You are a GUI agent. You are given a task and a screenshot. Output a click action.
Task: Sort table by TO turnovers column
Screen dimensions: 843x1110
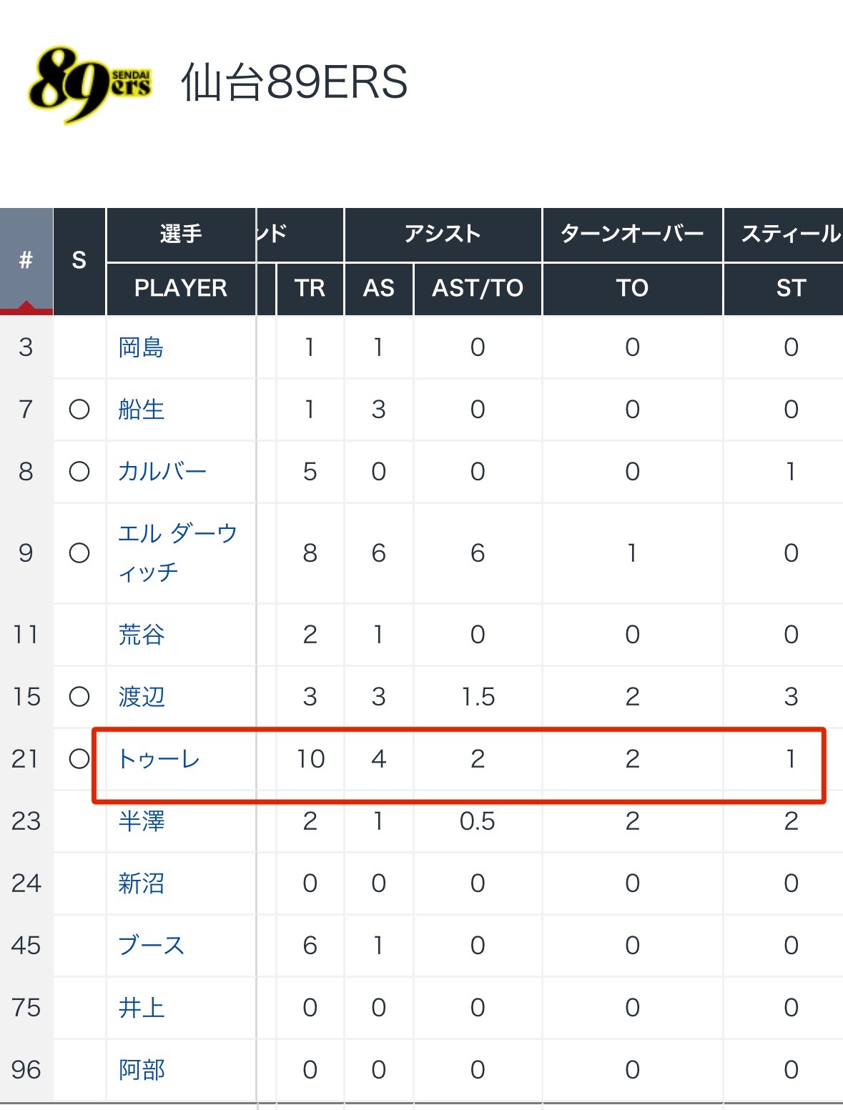(632, 288)
